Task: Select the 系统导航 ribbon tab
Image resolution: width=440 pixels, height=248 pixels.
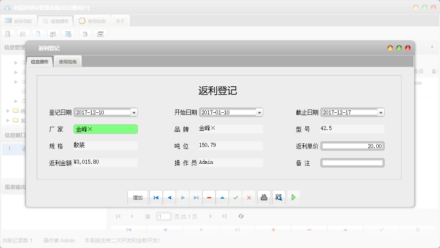Action: [x=18, y=20]
